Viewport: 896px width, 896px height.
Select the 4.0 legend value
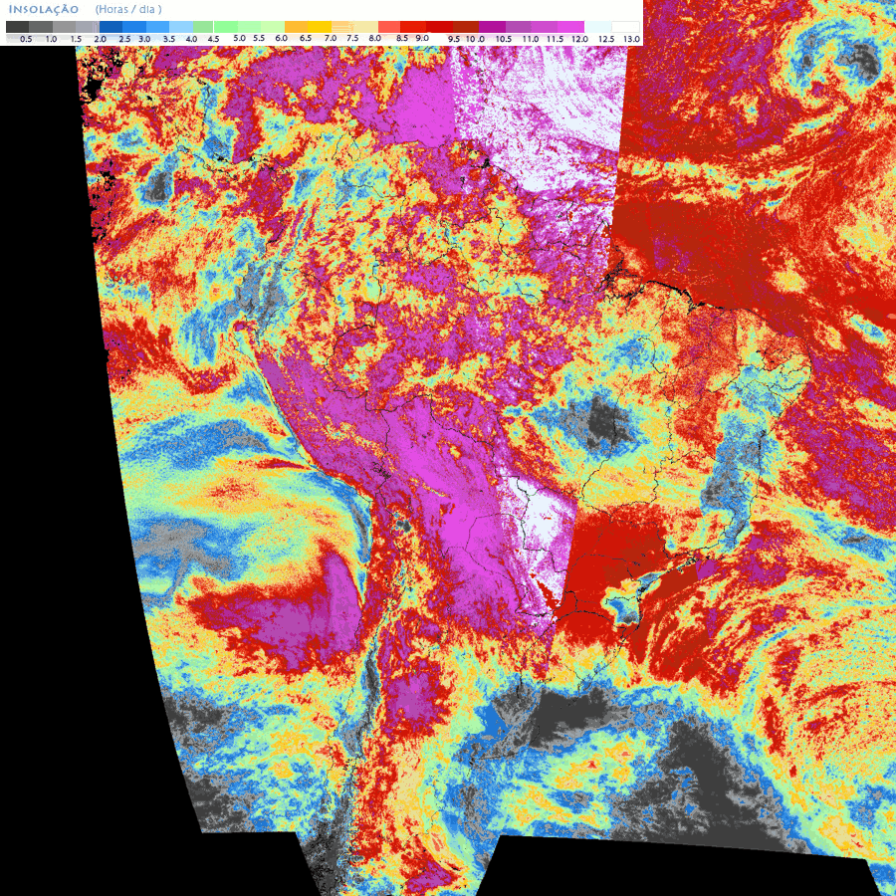point(192,39)
